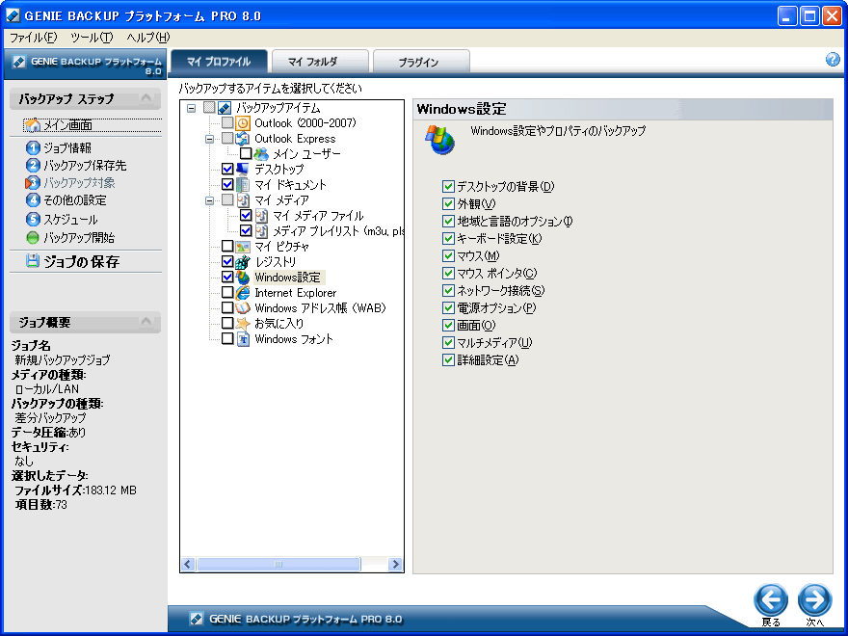The image size is (848, 636).
Task: Click the マイ ドキュメント folder icon
Action: click(243, 184)
